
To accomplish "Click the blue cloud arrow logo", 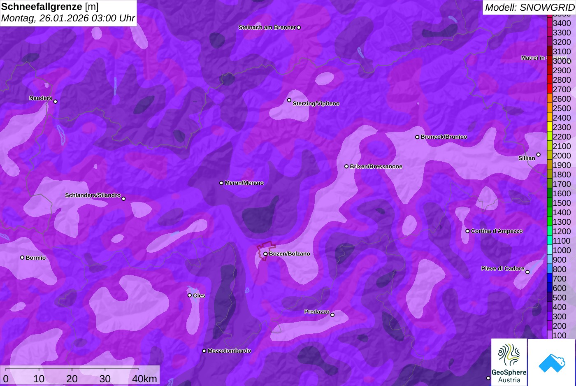I will 552,363.
